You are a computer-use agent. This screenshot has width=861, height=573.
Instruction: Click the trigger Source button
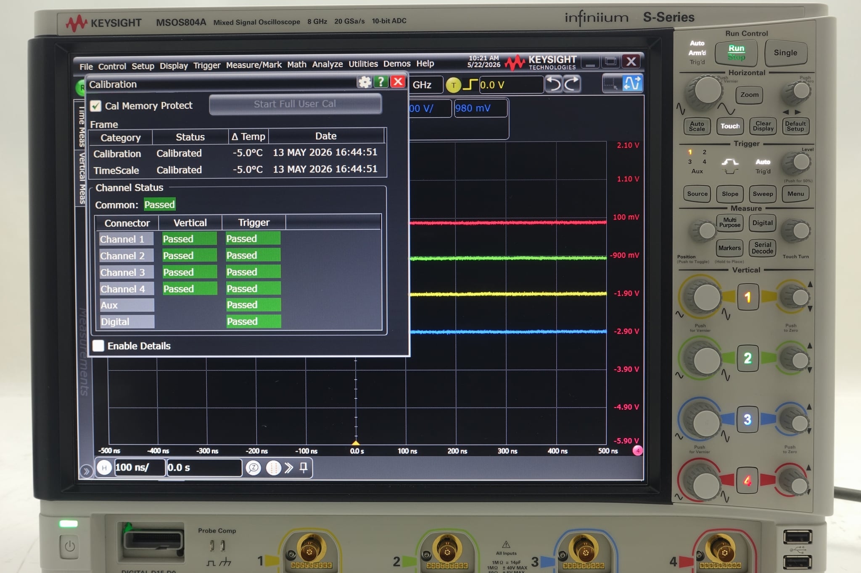click(x=697, y=194)
